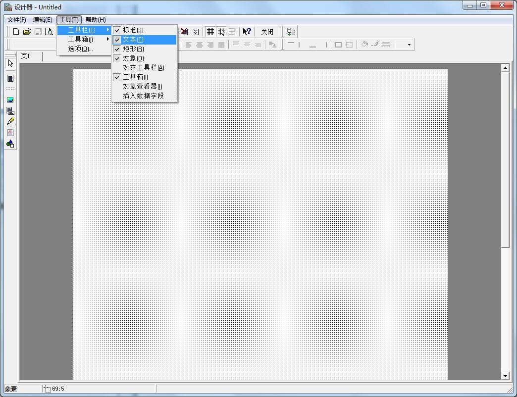Click the line style icon
This screenshot has height=397, width=517.
click(x=386, y=44)
